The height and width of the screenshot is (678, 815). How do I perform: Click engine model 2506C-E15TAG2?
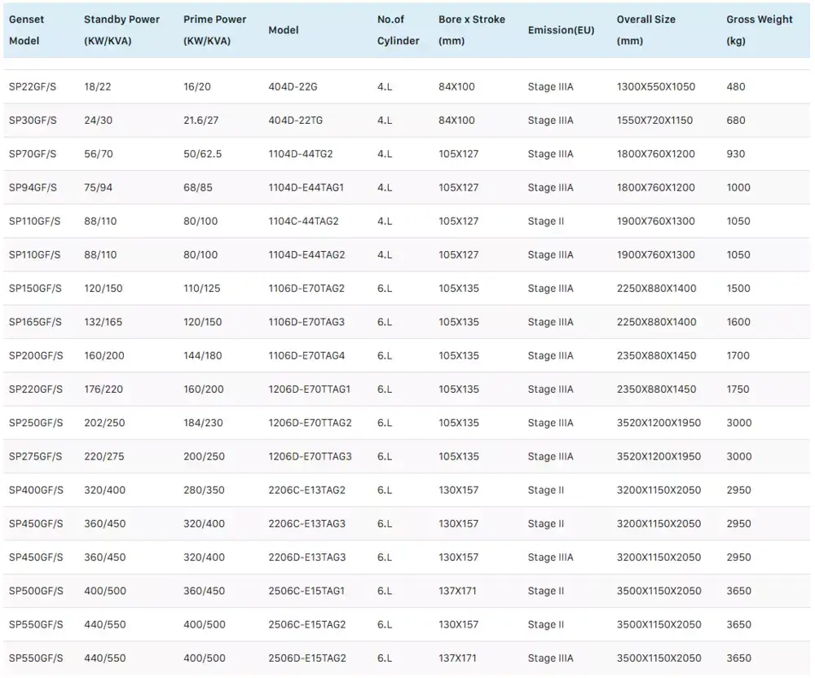coord(306,624)
